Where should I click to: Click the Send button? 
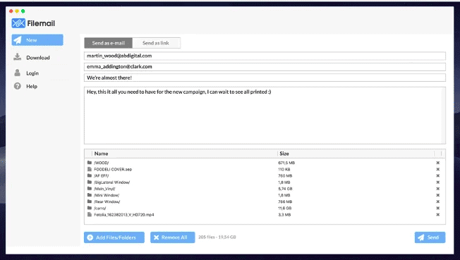[x=430, y=237]
